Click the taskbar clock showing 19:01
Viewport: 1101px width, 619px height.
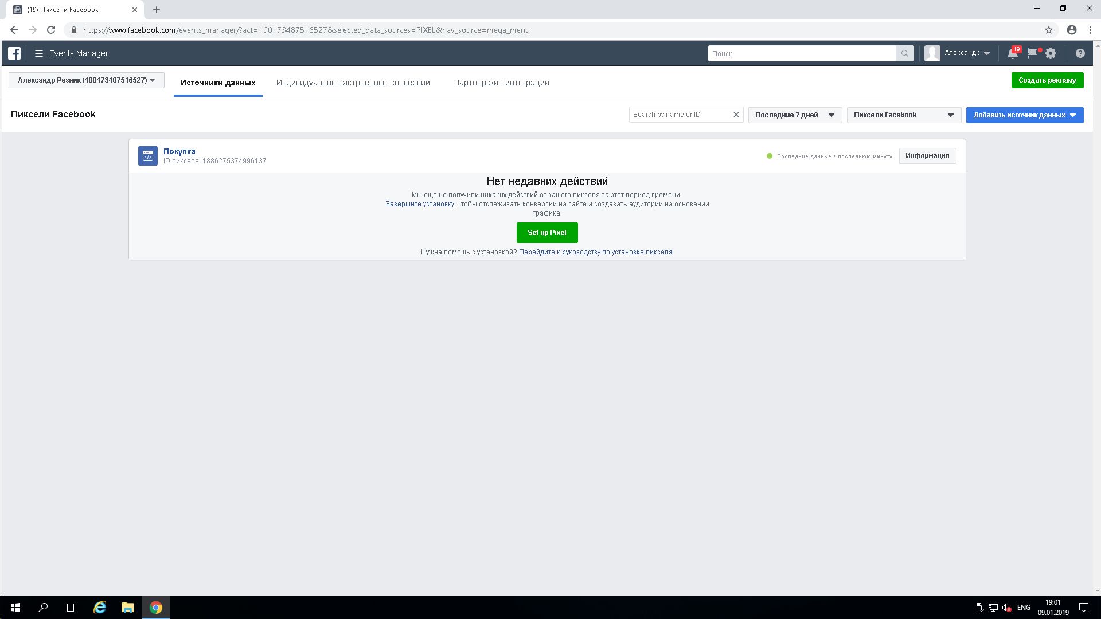pyautogui.click(x=1053, y=608)
